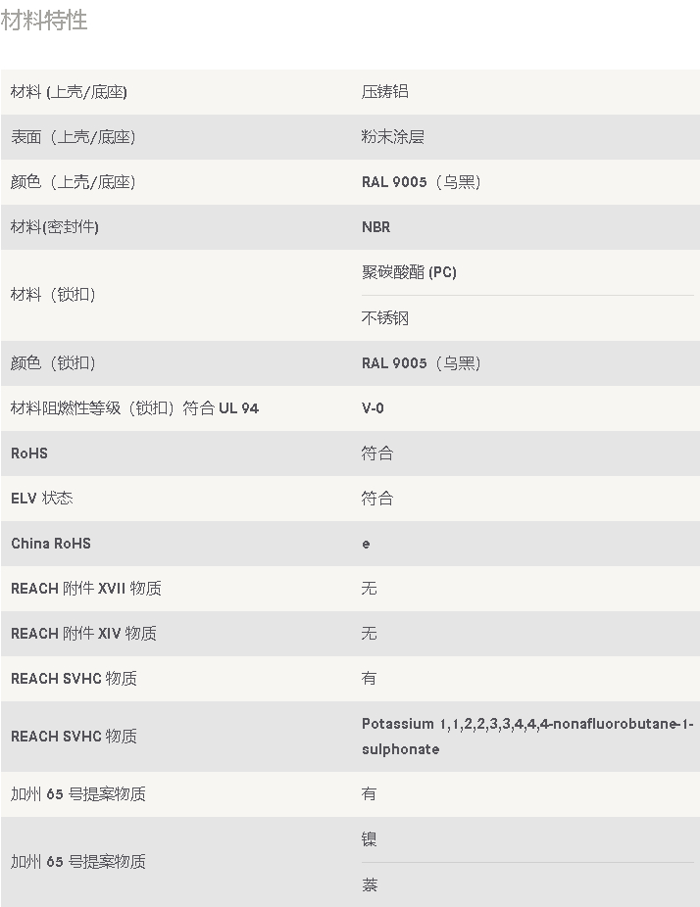Select the 压铸铝 material value

pos(385,92)
